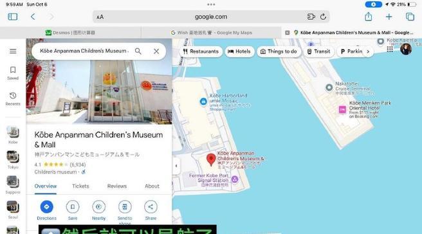Share this place via Share icon
The height and width of the screenshot is (234, 422).
tap(151, 206)
